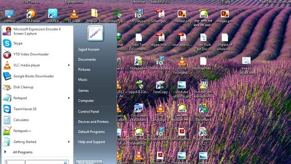Open Control Panel link
The height and width of the screenshot is (164, 291).
(x=89, y=112)
